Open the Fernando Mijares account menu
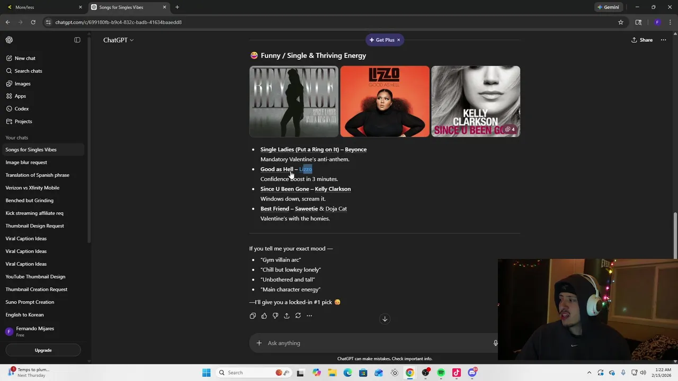Screen dimensions: 678x381 tap(42, 331)
